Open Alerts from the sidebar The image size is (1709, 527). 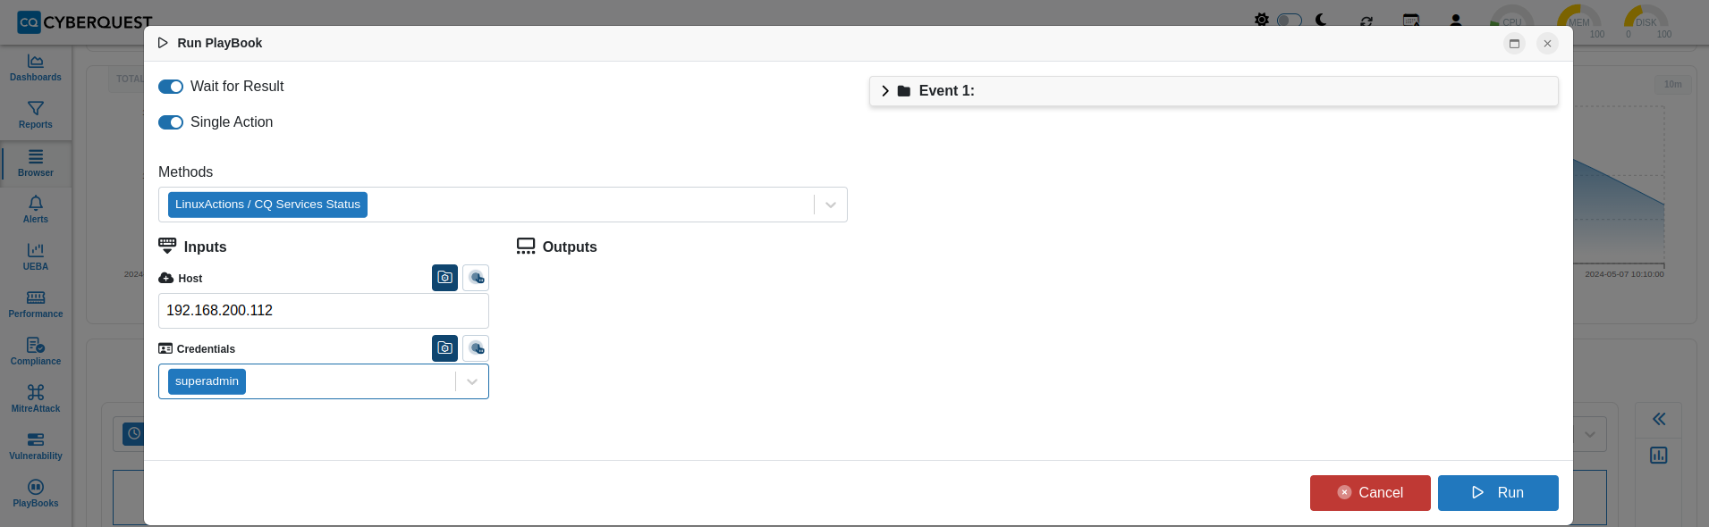click(36, 210)
